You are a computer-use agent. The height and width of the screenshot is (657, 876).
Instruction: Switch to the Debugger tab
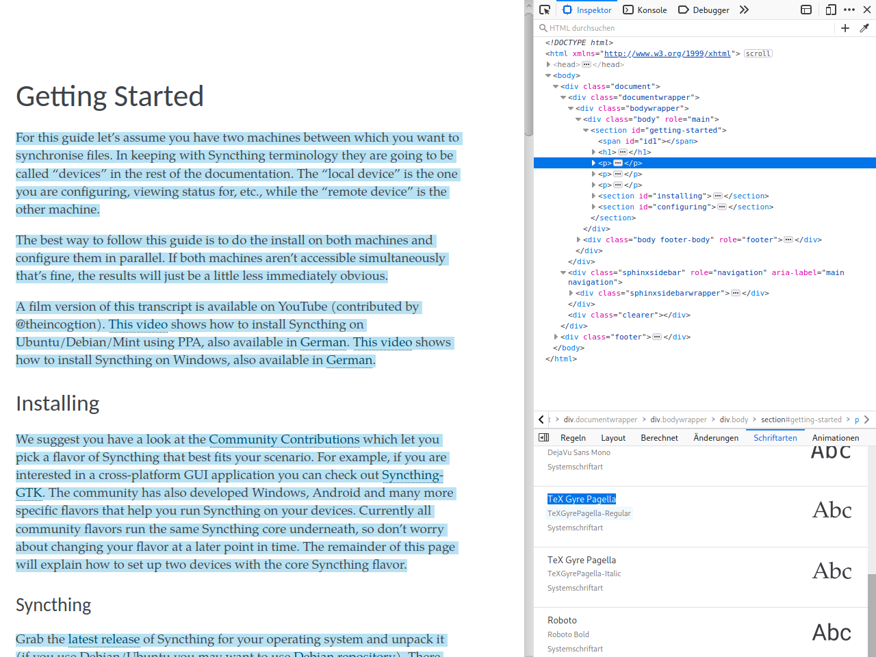704,10
